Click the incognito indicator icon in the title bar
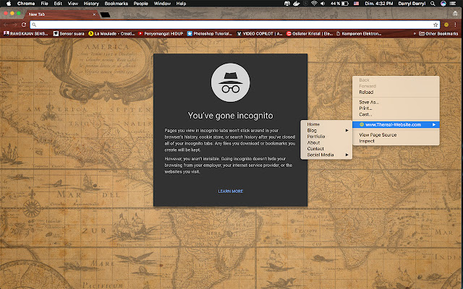 [455, 14]
